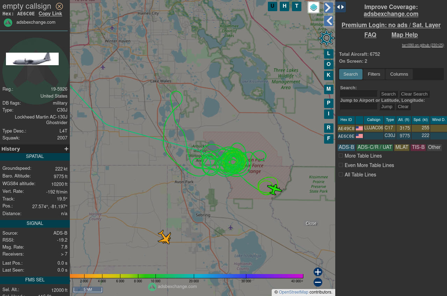Select the orange C17 aircraft icon
Image resolution: width=447 pixels, height=296 pixels.
click(164, 237)
